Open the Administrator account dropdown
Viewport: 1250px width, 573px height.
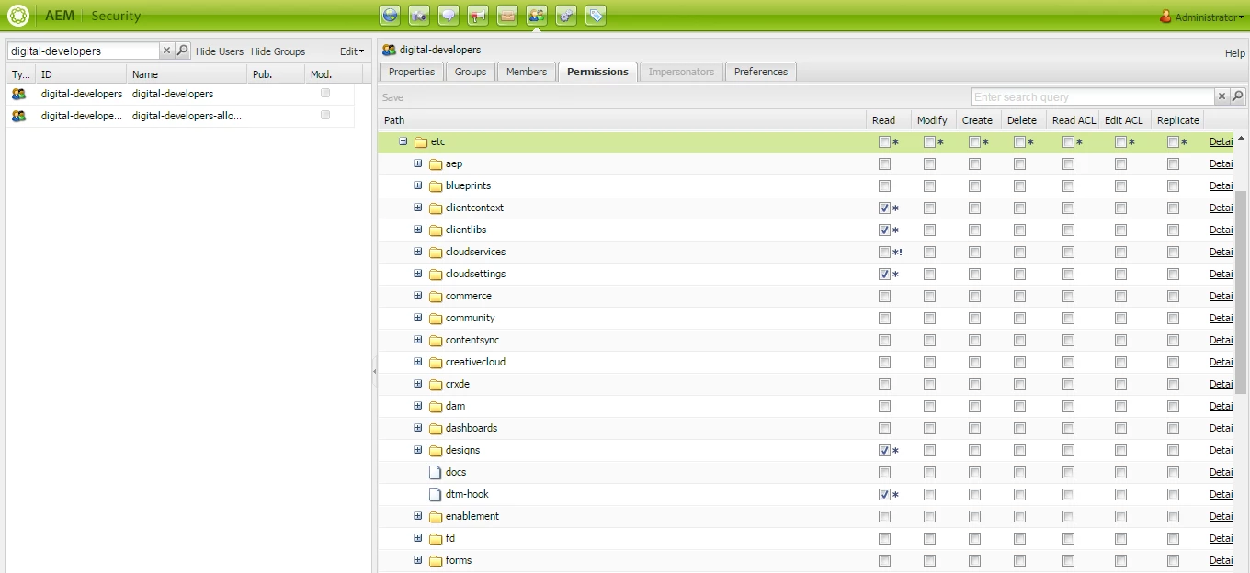[1208, 17]
